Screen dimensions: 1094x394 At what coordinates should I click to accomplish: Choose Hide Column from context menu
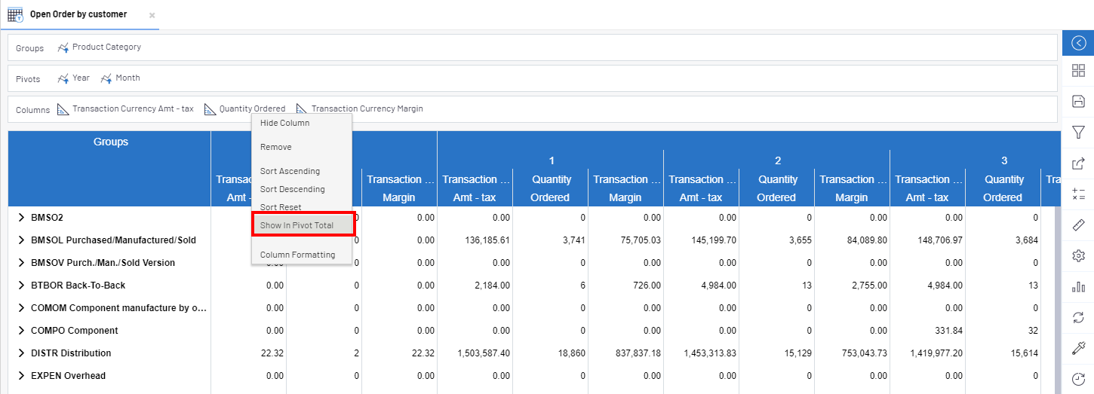click(284, 123)
